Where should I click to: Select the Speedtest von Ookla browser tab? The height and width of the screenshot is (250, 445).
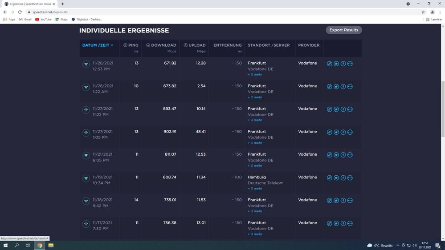coord(29,4)
